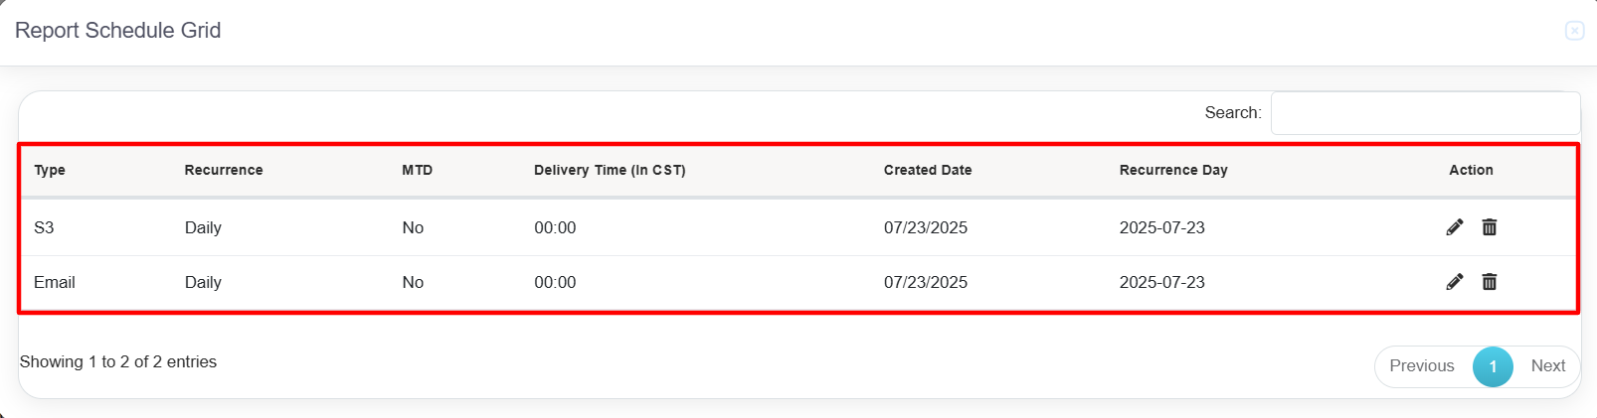Viewport: 1597px width, 418px height.
Task: Sort by Recurrence column header
Action: pyautogui.click(x=224, y=170)
